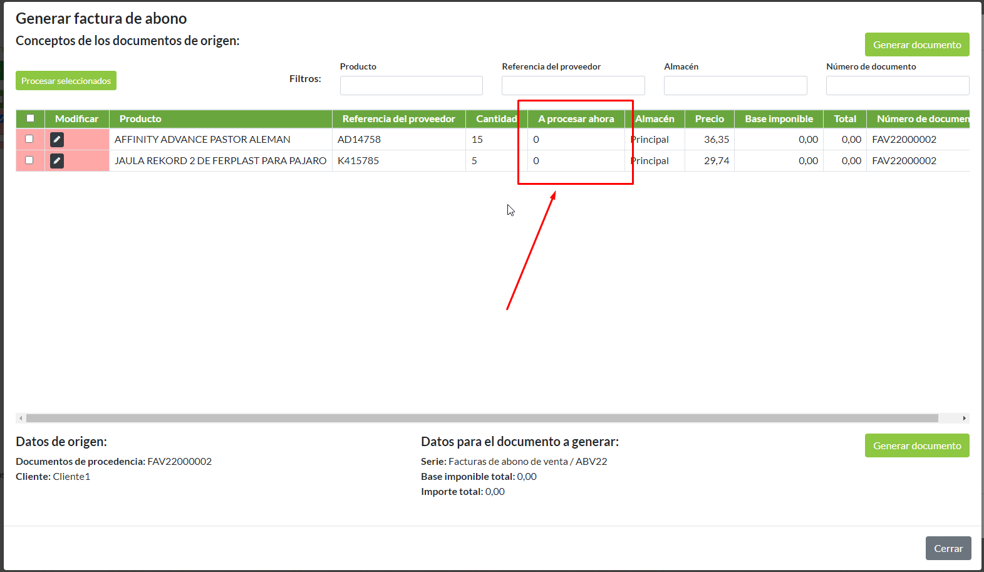Image resolution: width=984 pixels, height=572 pixels.
Task: Click edit pencil for JAULA REKORD row
Action: pyautogui.click(x=57, y=161)
